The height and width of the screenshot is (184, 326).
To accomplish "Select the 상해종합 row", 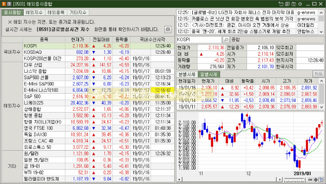I will point(99,109).
